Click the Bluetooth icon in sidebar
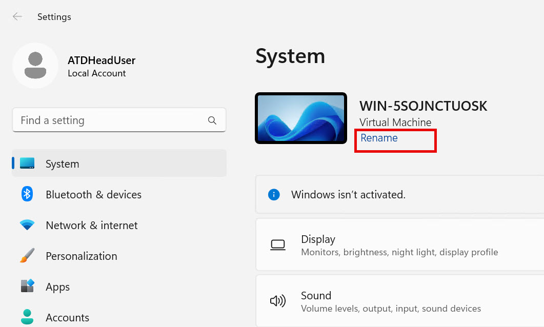Viewport: 544px width, 327px height. click(x=27, y=194)
